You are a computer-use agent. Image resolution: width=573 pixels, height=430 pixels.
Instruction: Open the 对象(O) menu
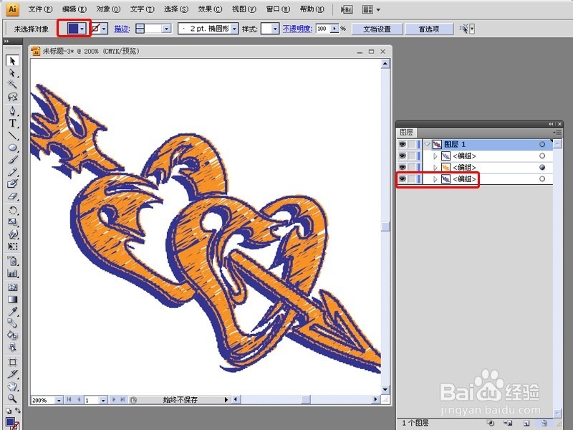coord(108,9)
